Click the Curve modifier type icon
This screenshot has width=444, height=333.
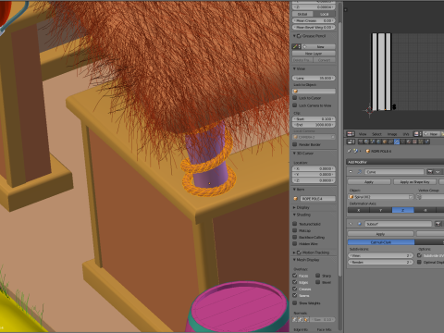pyautogui.click(x=360, y=172)
